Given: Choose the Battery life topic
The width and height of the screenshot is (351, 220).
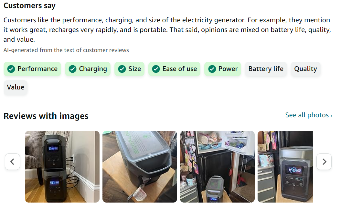Looking at the screenshot, I should pyautogui.click(x=266, y=69).
